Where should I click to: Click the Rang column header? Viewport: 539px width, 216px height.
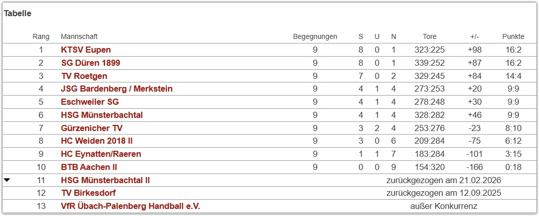[x=41, y=36]
